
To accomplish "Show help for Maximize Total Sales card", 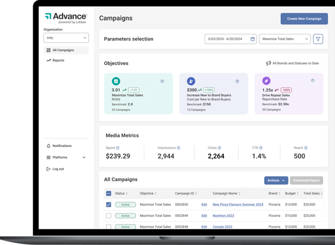I will point(162,81).
